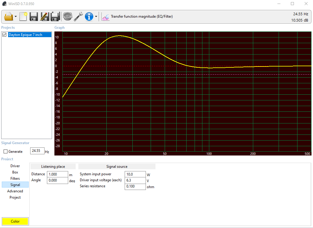
Task: Click System input power field
Action: pos(135,174)
